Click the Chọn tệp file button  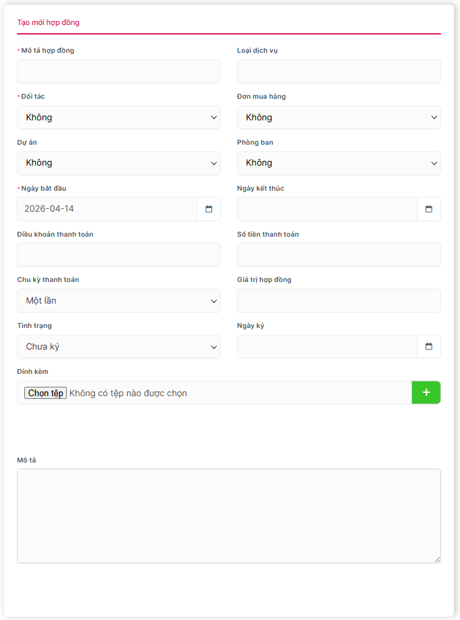point(46,394)
